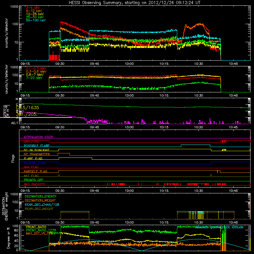
Task: Select the 50-100 keV legend label
Action: (36, 20)
